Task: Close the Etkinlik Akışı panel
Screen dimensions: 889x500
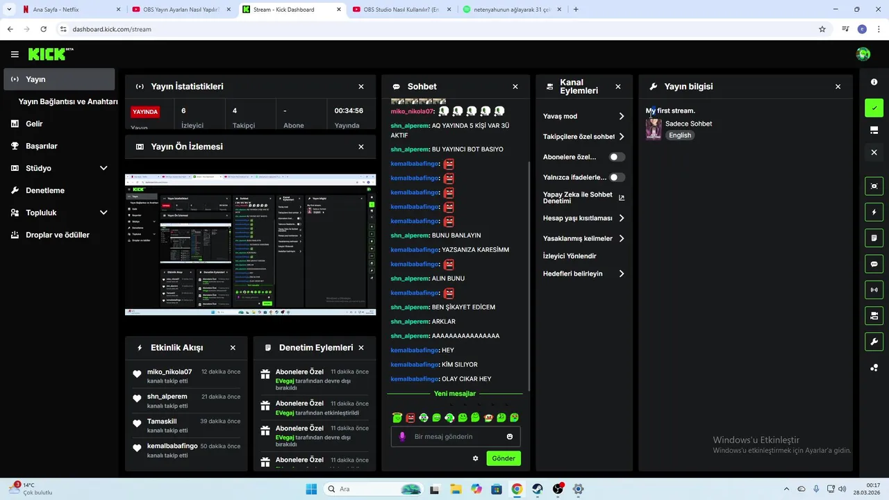Action: [233, 348]
